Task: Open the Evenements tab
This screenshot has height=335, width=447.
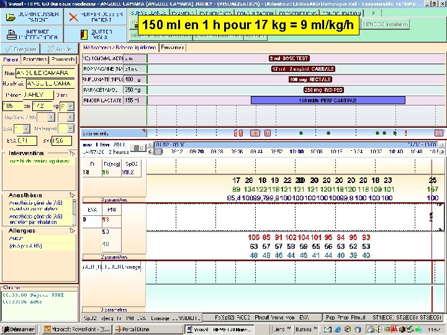Action: [215, 13]
